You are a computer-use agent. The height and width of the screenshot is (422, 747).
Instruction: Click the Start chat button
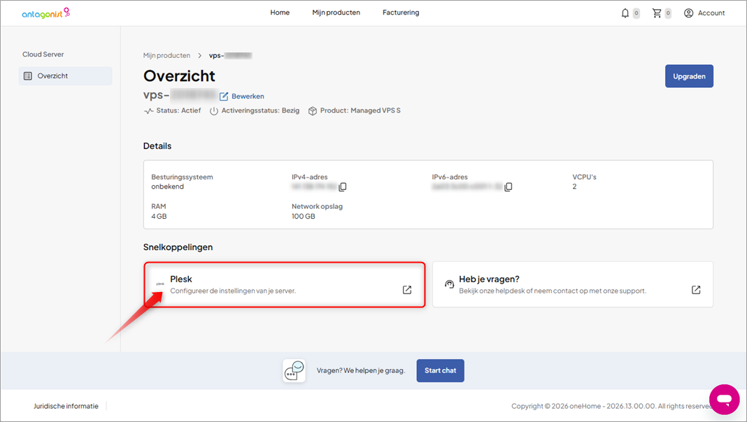coord(440,370)
